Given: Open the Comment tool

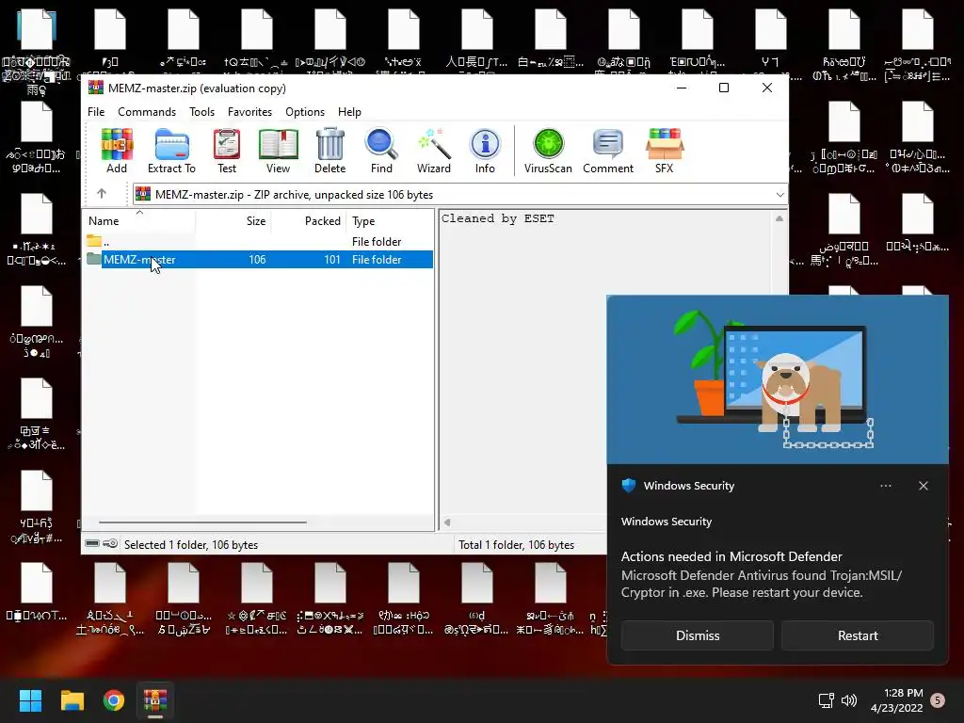Looking at the screenshot, I should tap(608, 151).
